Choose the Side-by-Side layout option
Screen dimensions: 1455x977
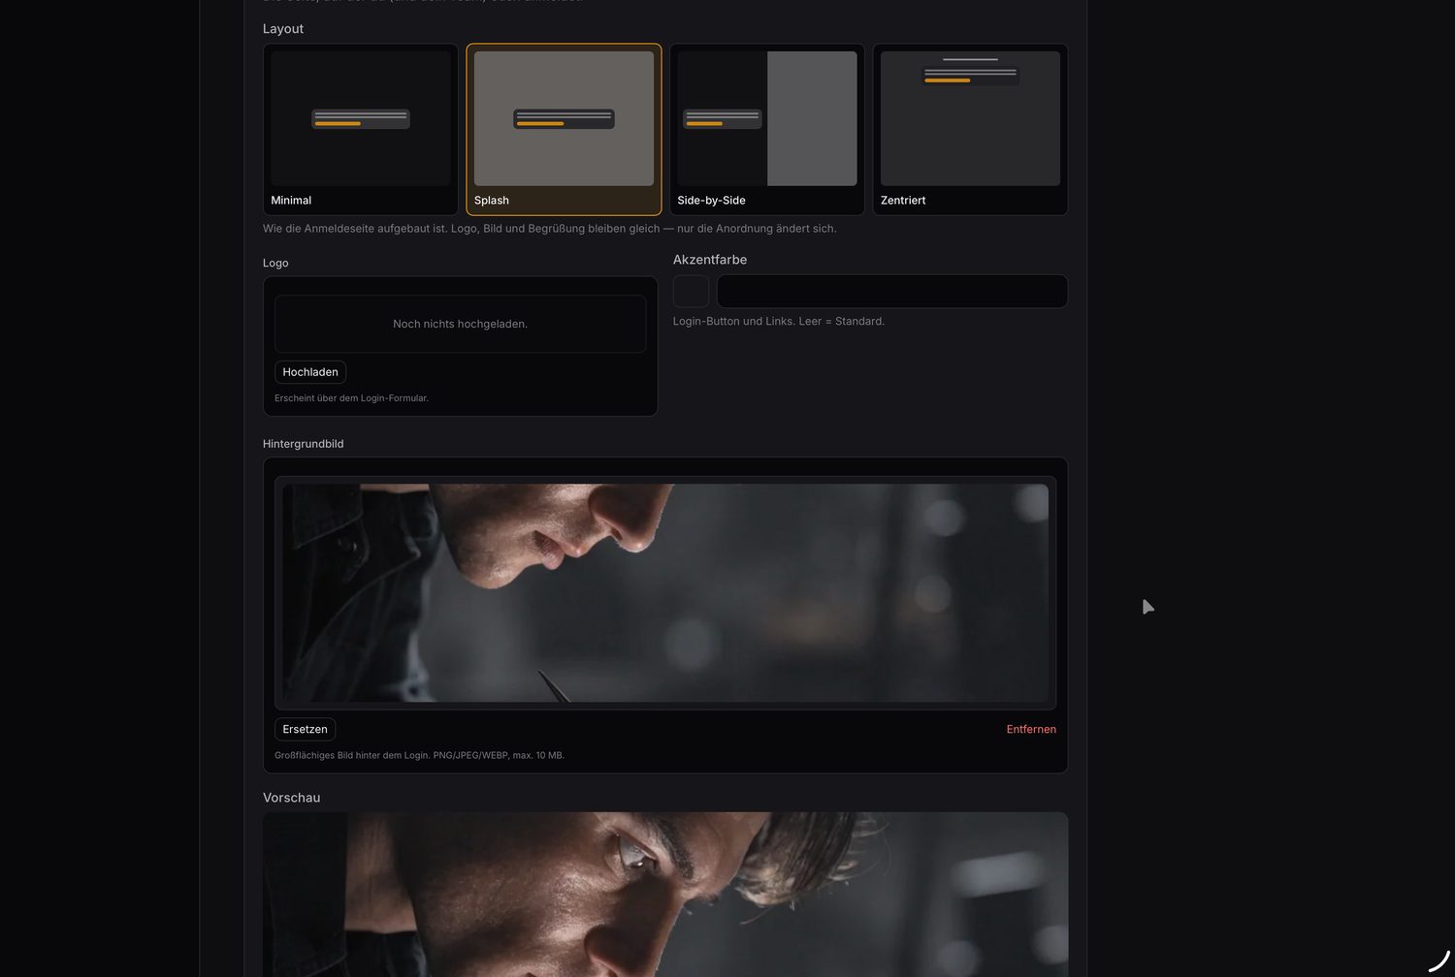766,129
